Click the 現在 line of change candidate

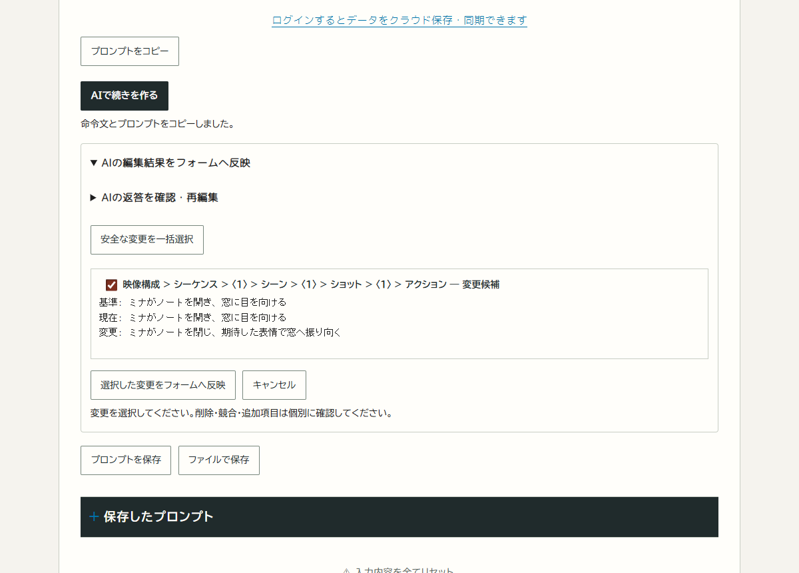point(193,317)
